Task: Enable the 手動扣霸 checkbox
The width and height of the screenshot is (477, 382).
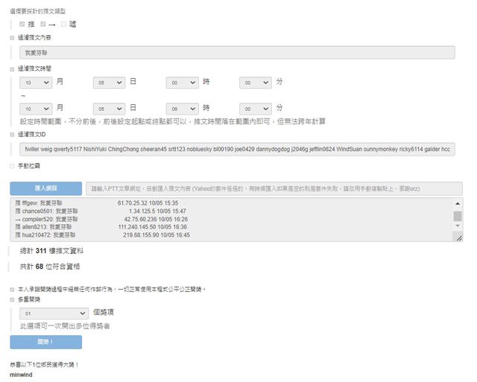Action: click(12, 165)
